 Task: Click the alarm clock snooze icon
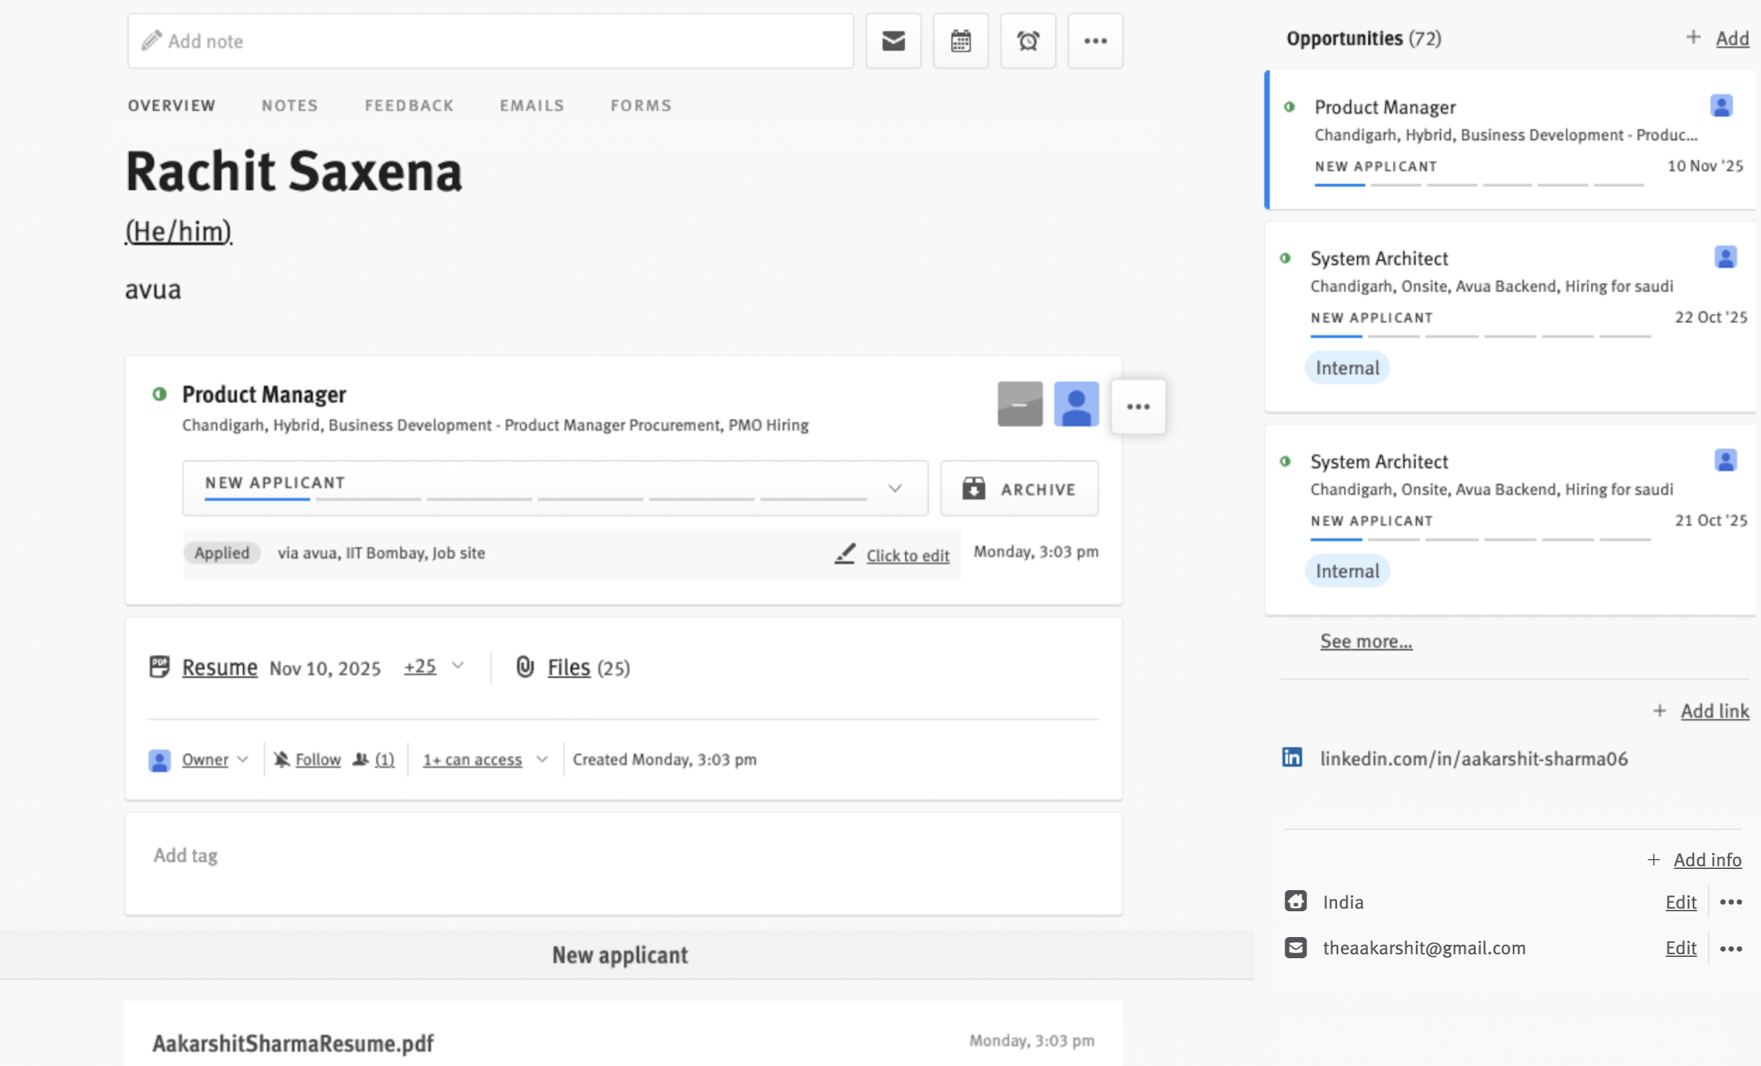coord(1028,41)
